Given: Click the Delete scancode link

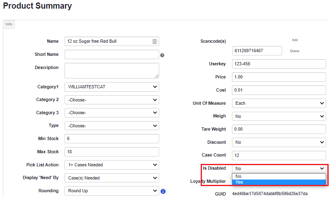Looking at the screenshot, I should (294, 51).
